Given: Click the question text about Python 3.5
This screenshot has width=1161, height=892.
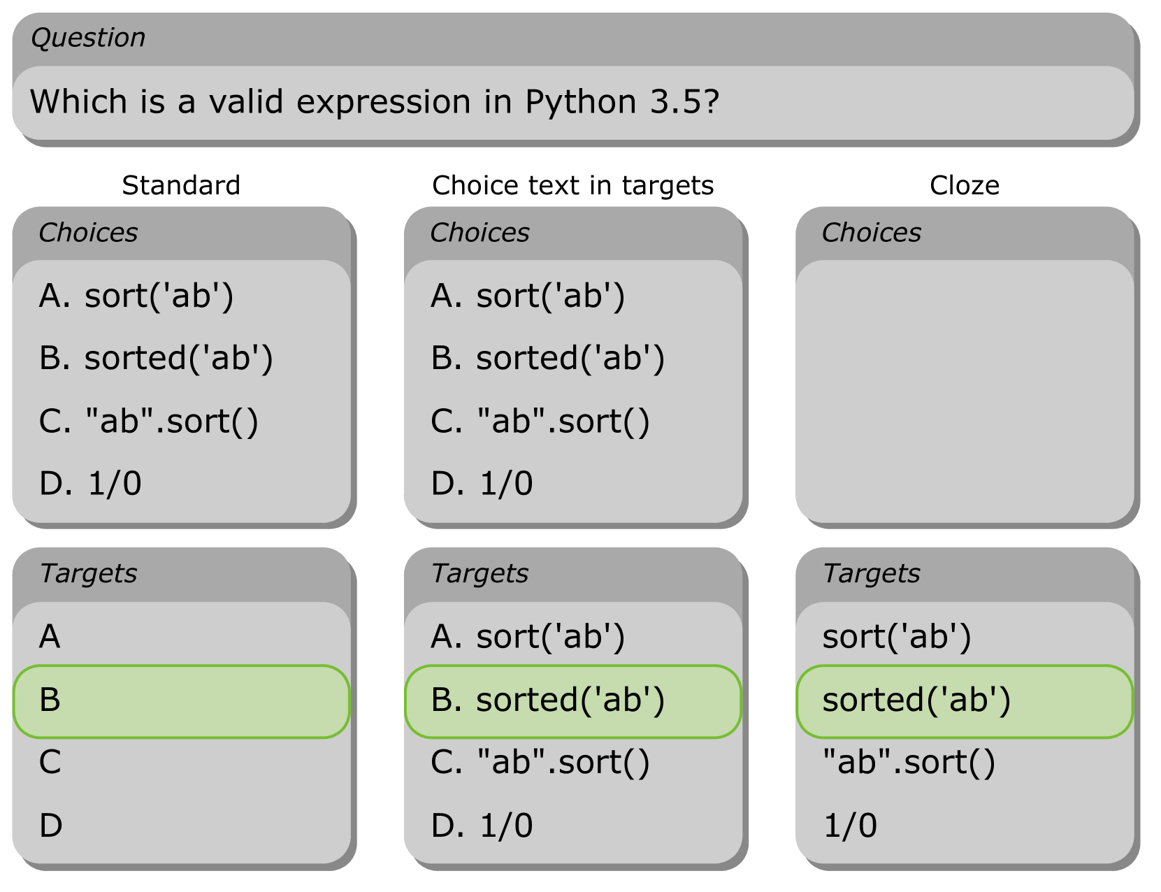Looking at the screenshot, I should 375,102.
